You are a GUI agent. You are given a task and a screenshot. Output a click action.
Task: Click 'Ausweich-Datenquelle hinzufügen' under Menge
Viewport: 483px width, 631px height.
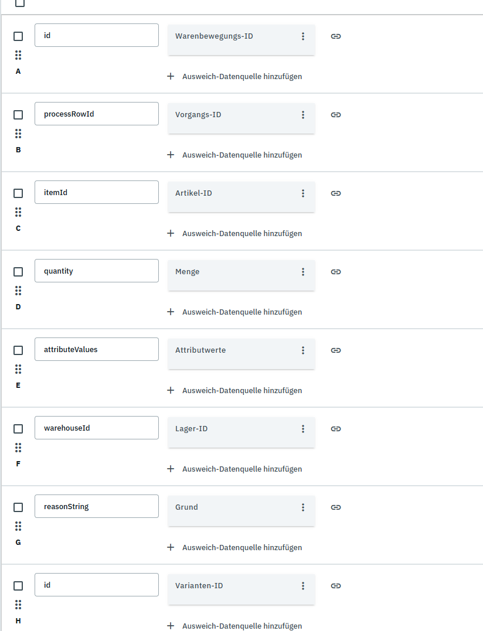coord(235,312)
